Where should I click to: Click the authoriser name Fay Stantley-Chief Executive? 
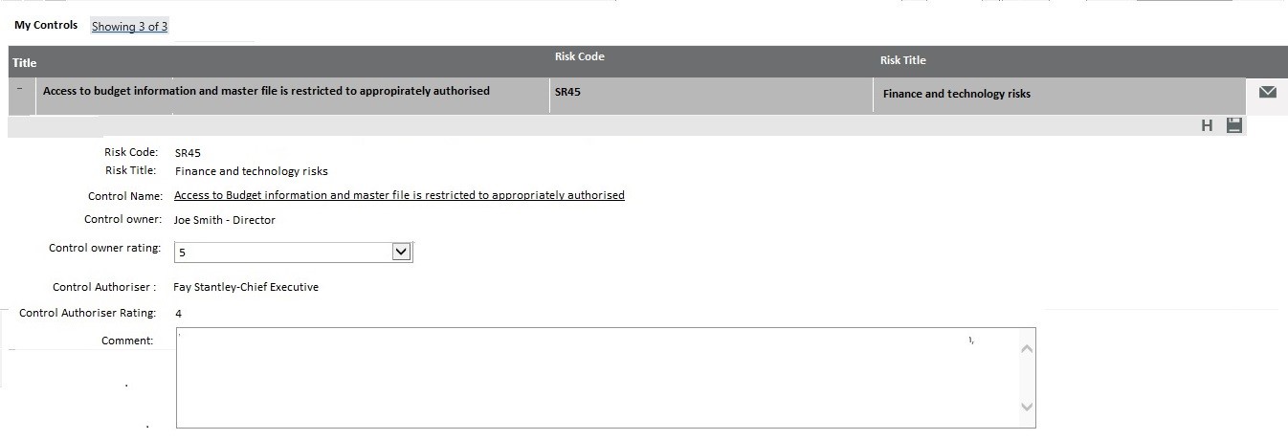coord(246,287)
